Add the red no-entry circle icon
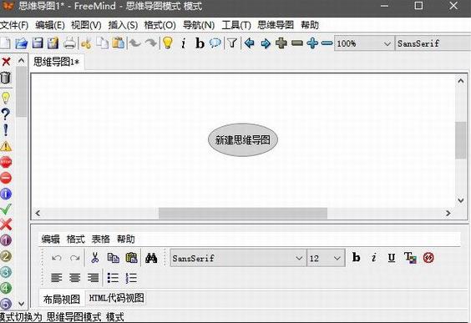471x323 pixels. tap(6, 178)
